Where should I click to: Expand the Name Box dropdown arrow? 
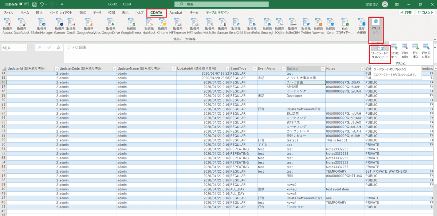[x=25, y=47]
